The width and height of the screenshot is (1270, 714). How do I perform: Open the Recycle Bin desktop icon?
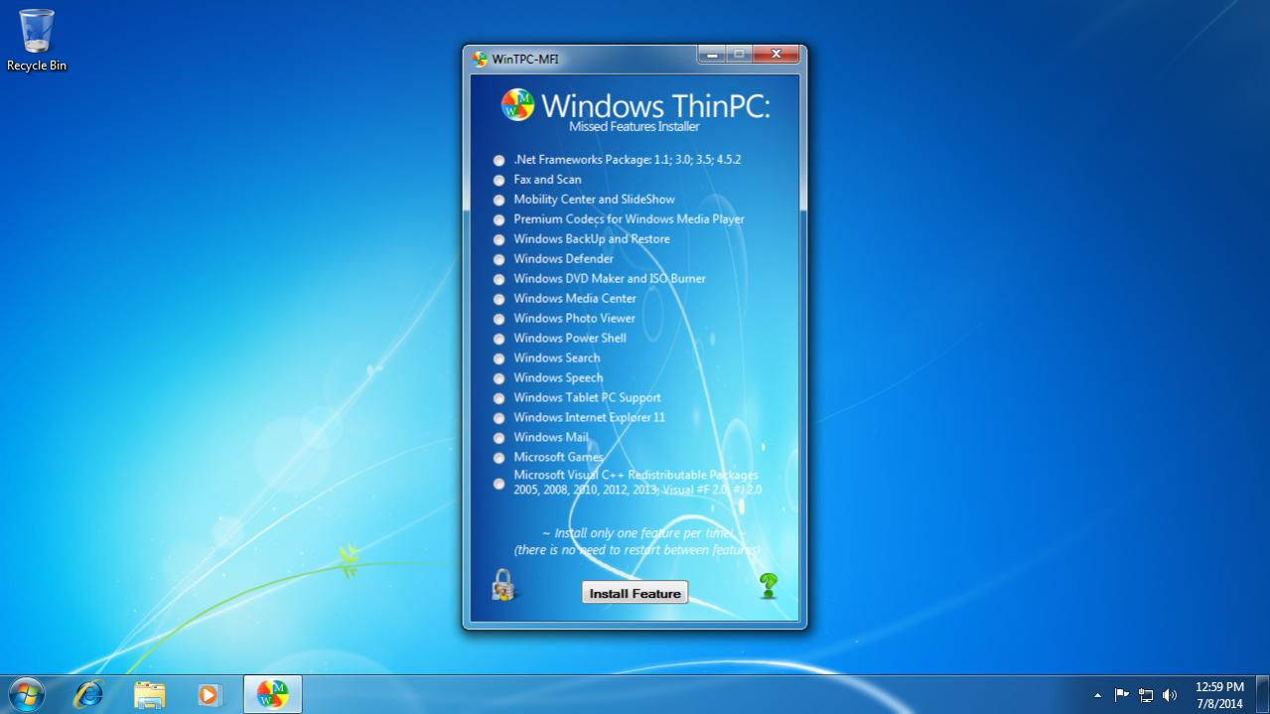[37, 40]
